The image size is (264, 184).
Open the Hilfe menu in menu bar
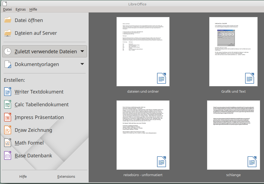33,10
